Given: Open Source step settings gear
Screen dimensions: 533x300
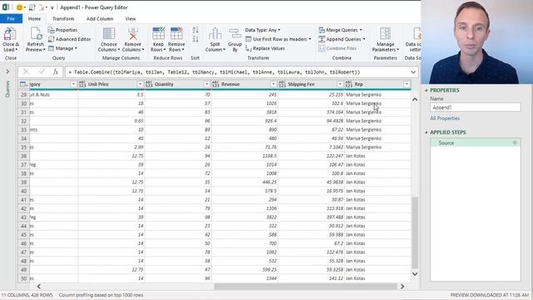Looking at the screenshot, I should point(515,142).
